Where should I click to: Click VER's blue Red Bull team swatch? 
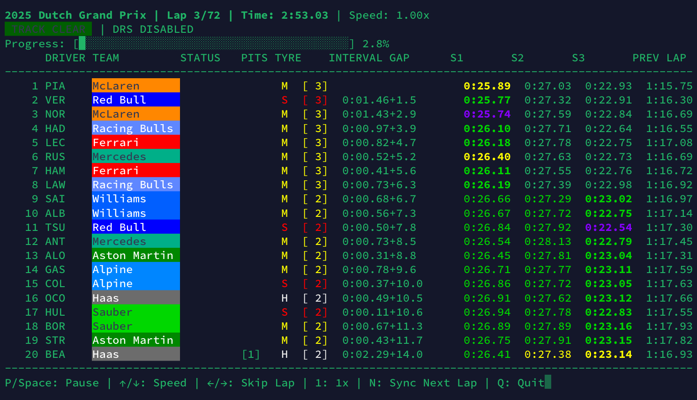point(136,99)
